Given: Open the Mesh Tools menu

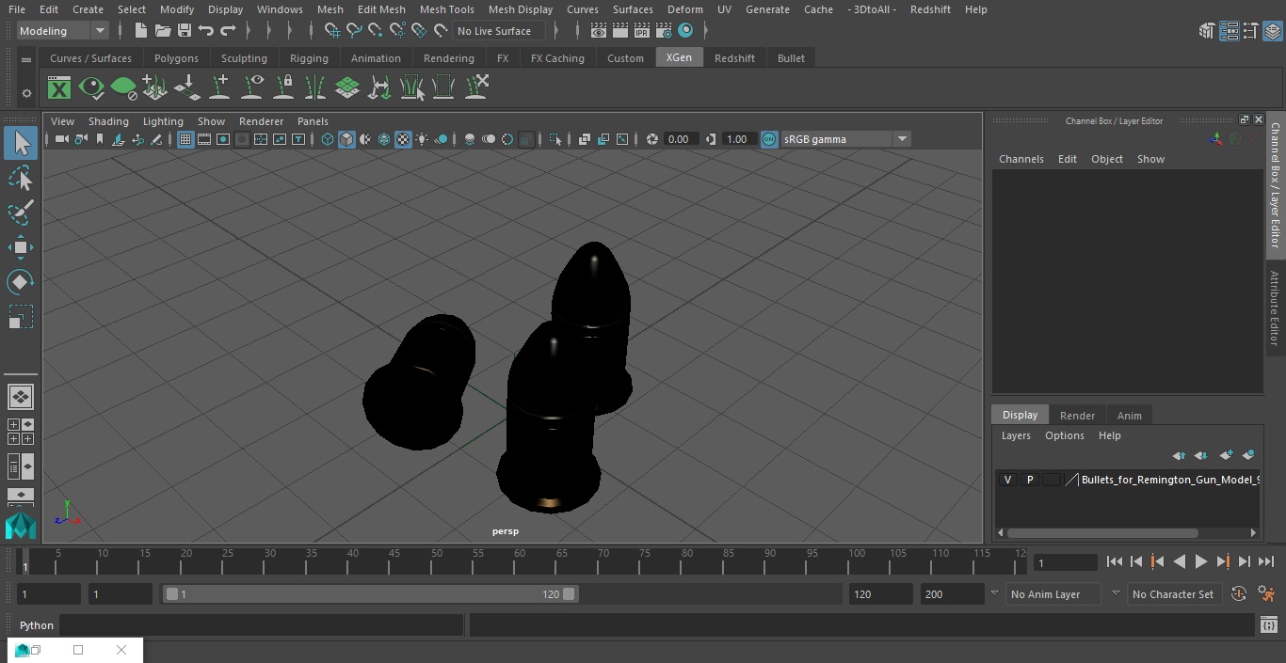Looking at the screenshot, I should point(446,9).
